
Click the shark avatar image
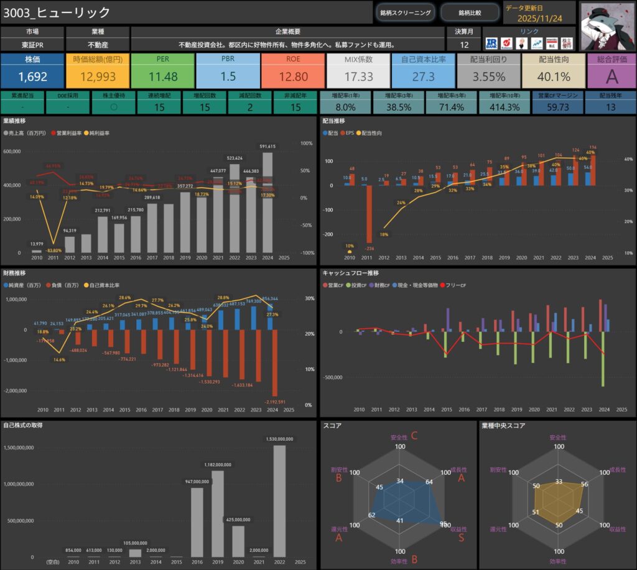607,25
